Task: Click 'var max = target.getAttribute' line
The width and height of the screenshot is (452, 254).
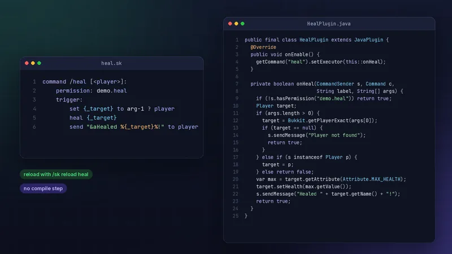Action: [x=331, y=179]
